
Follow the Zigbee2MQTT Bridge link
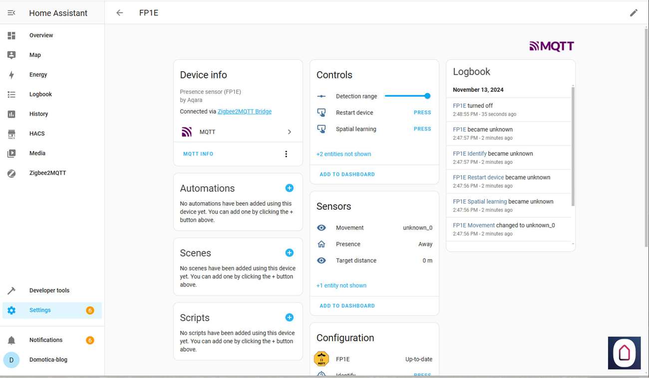[245, 111]
